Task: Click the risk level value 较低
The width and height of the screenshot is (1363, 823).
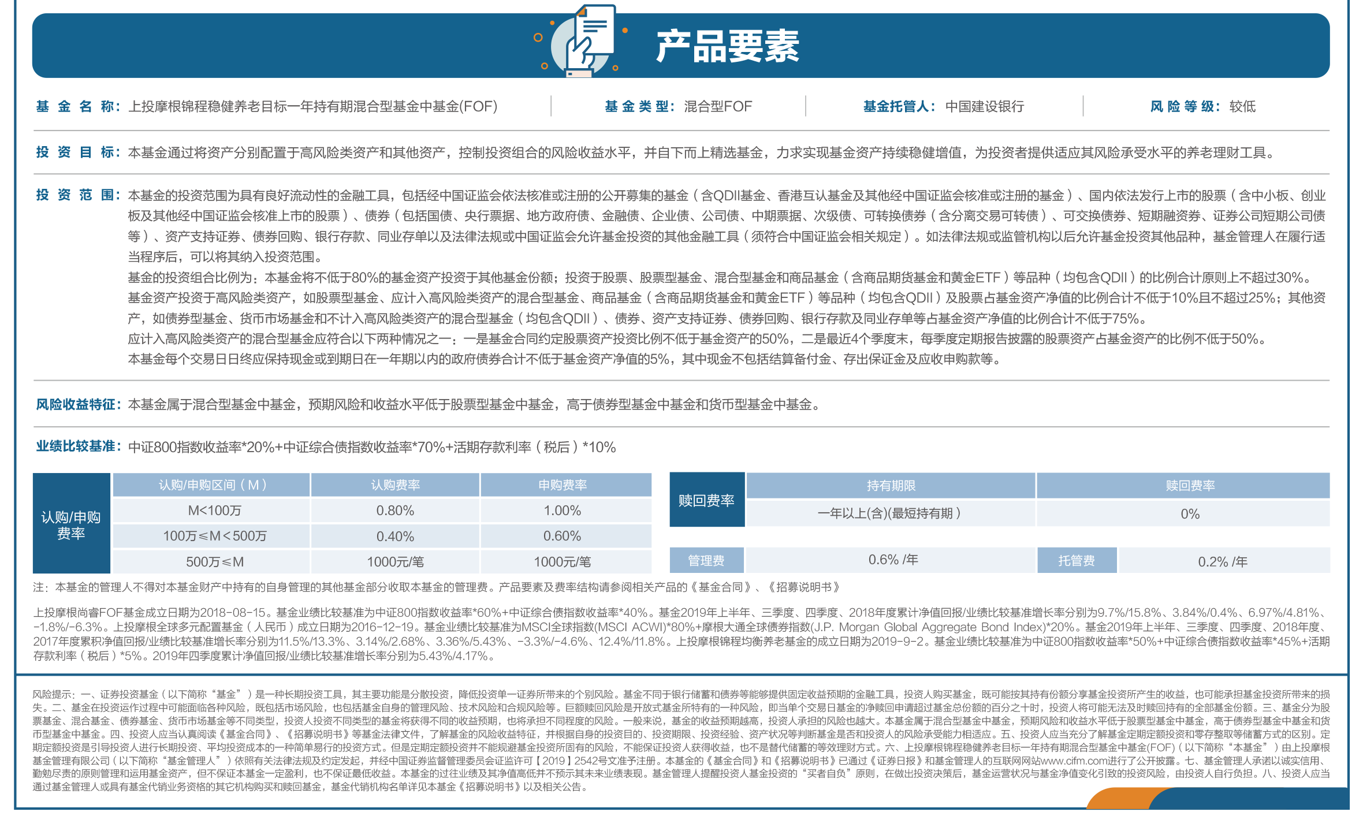Action: click(1243, 106)
